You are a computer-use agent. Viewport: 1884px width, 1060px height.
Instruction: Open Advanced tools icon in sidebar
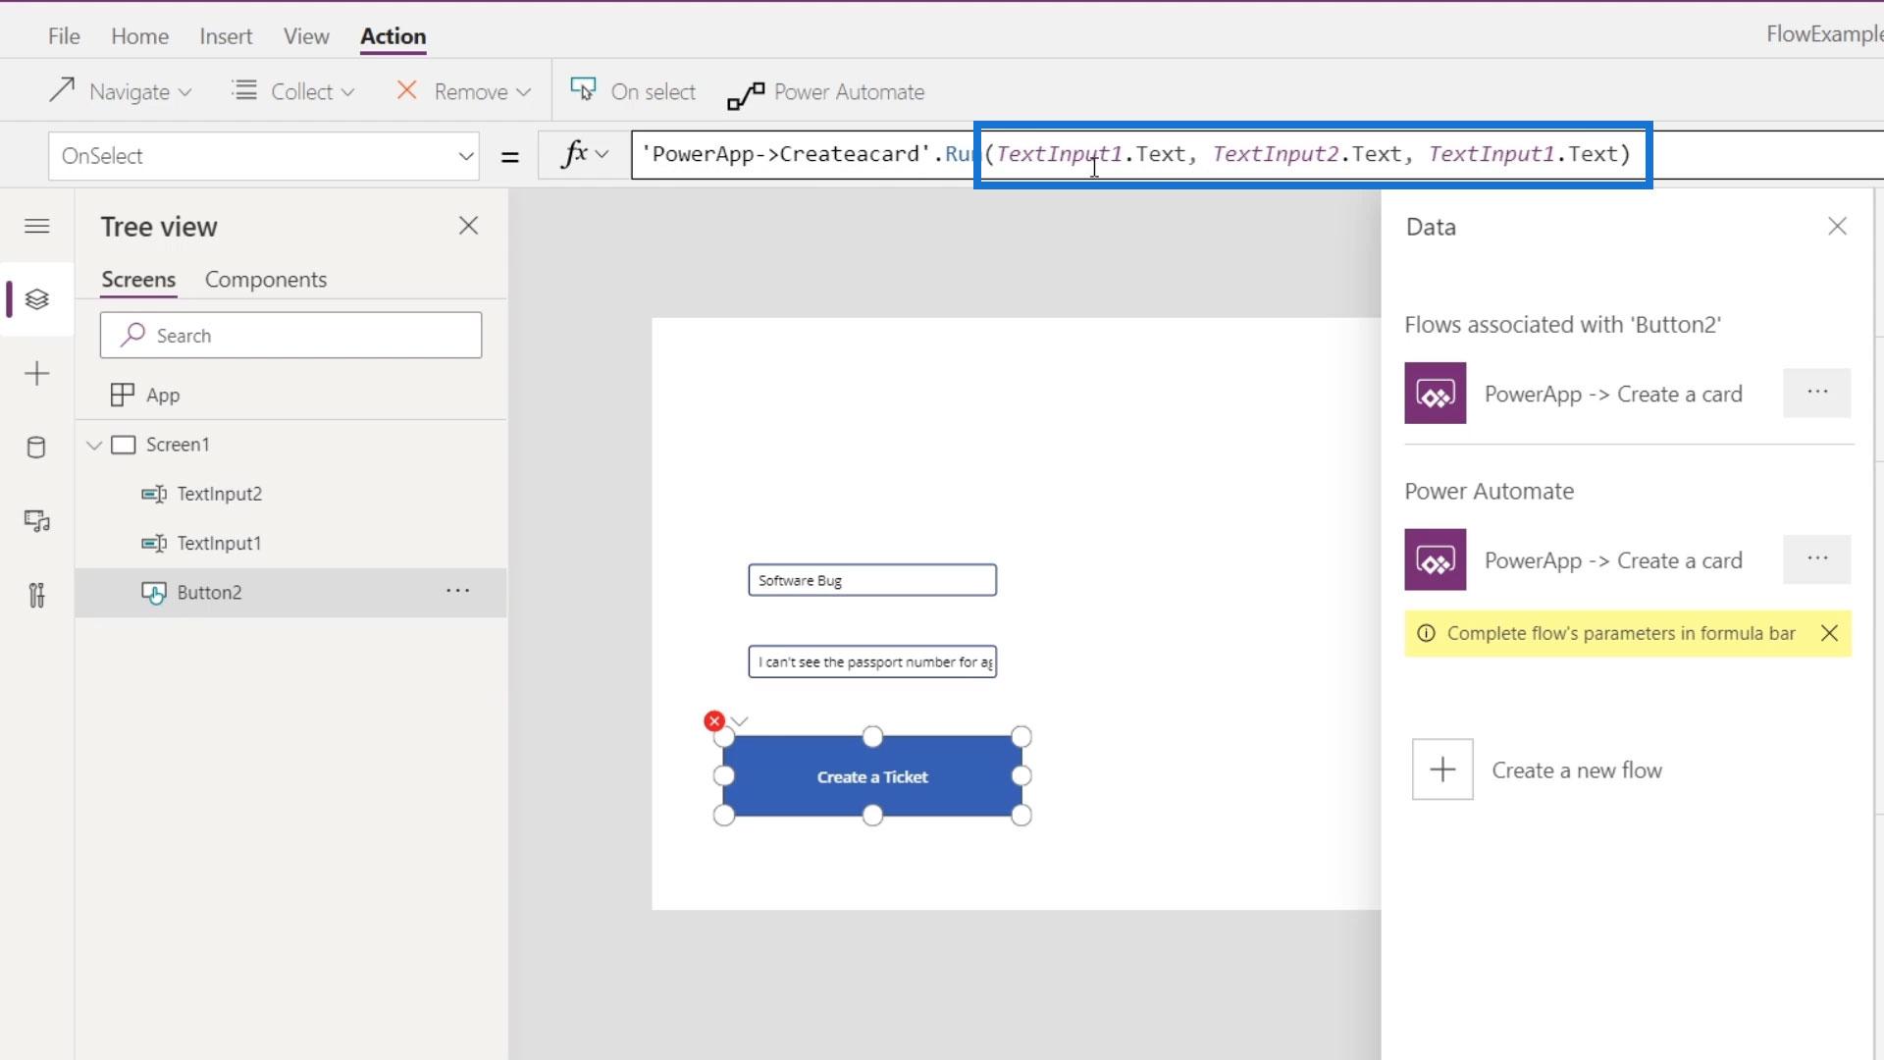[37, 595]
